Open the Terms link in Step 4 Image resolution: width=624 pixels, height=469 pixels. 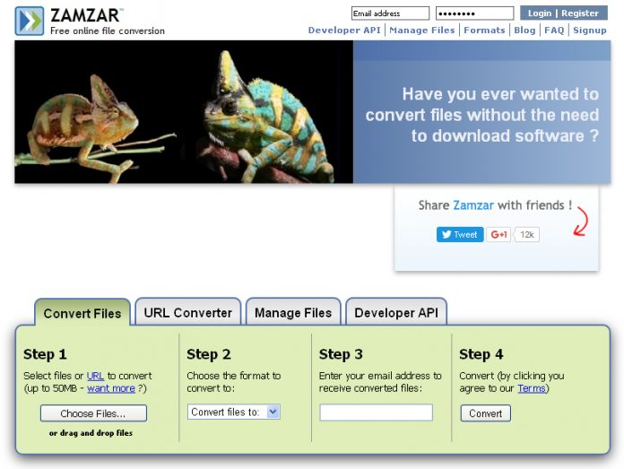tap(530, 388)
